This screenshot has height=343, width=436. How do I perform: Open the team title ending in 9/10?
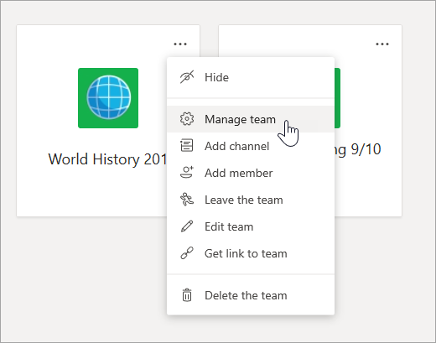[358, 149]
